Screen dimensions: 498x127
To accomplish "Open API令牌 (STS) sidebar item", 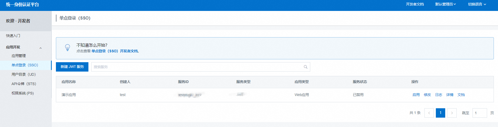I will pyautogui.click(x=24, y=84).
